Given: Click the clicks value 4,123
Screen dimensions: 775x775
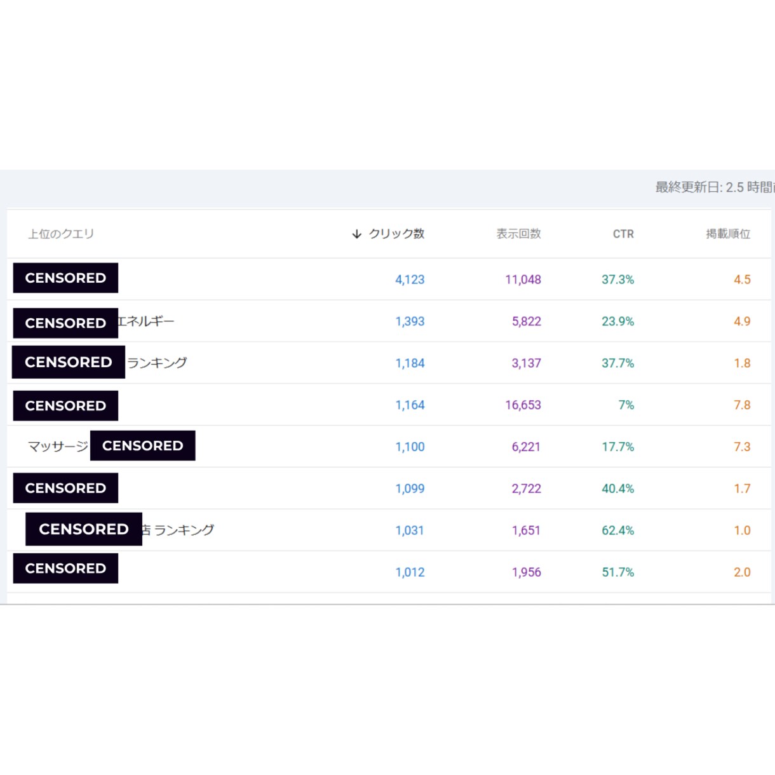Looking at the screenshot, I should tap(410, 280).
